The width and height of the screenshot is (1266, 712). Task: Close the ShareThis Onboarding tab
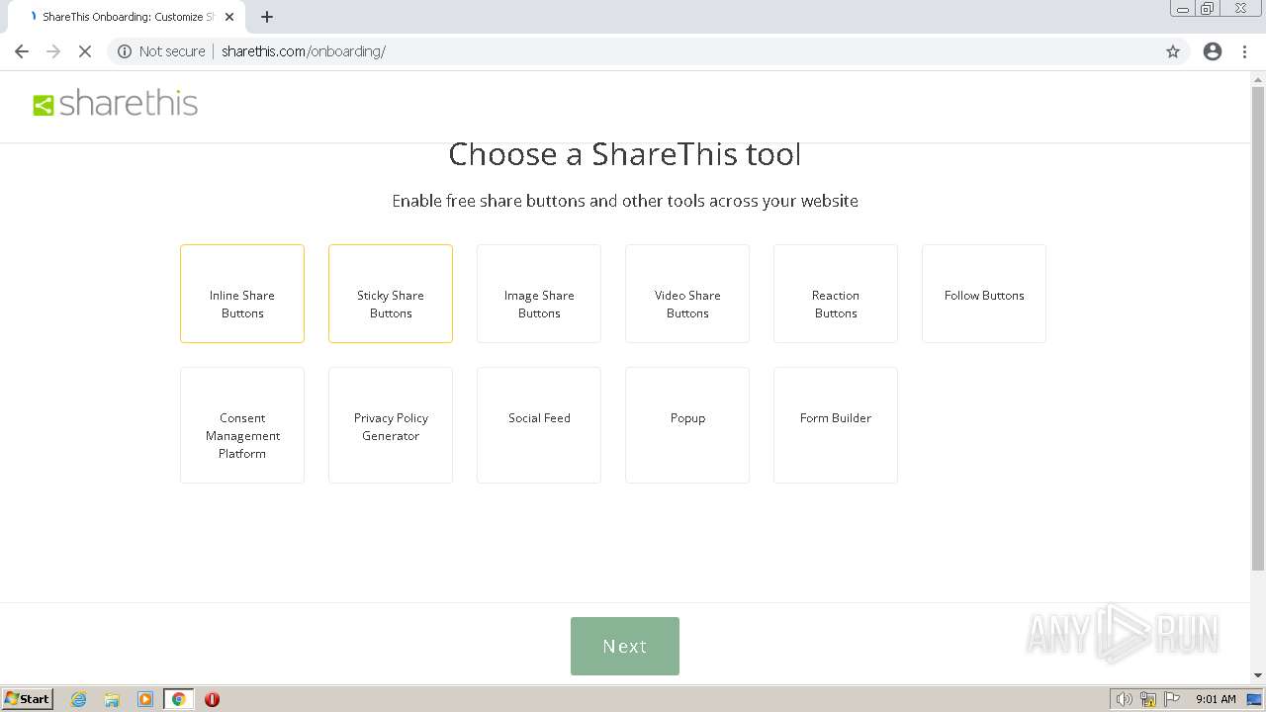click(x=229, y=17)
